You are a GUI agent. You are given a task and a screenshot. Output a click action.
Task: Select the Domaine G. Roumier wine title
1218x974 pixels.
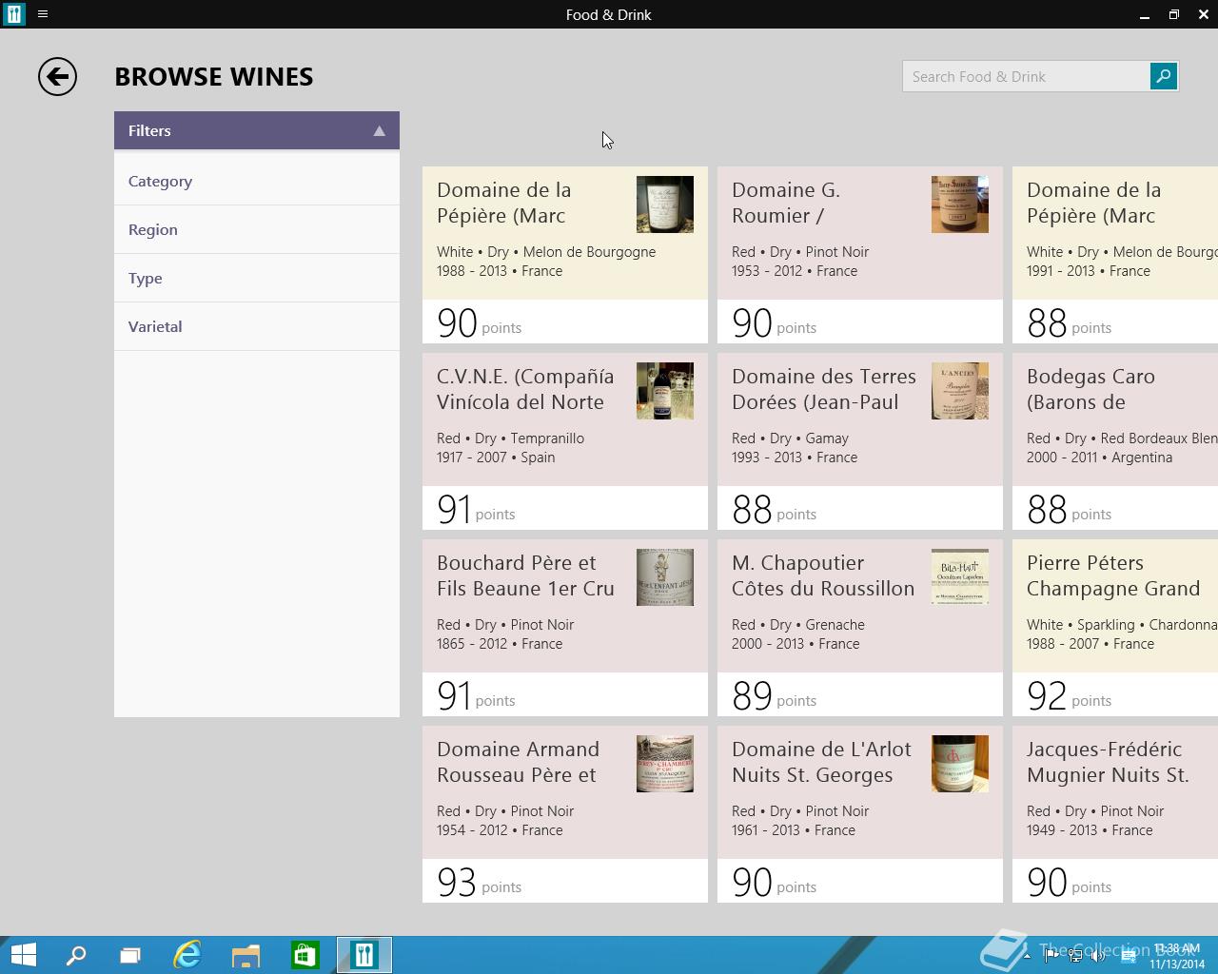786,203
